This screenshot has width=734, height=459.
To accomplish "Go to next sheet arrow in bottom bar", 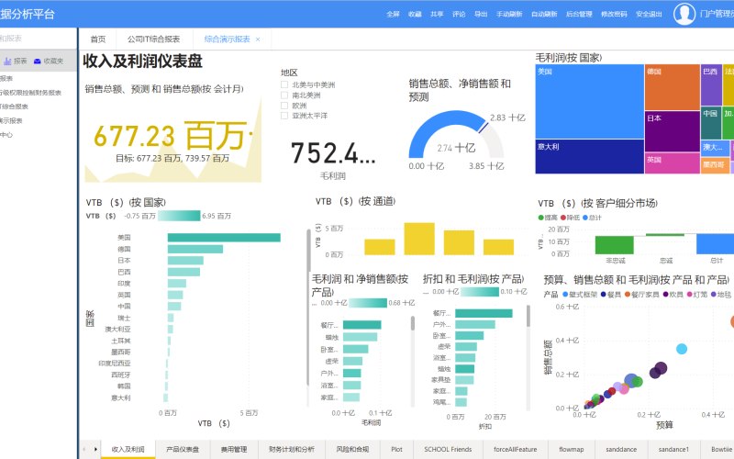I will tap(95, 449).
